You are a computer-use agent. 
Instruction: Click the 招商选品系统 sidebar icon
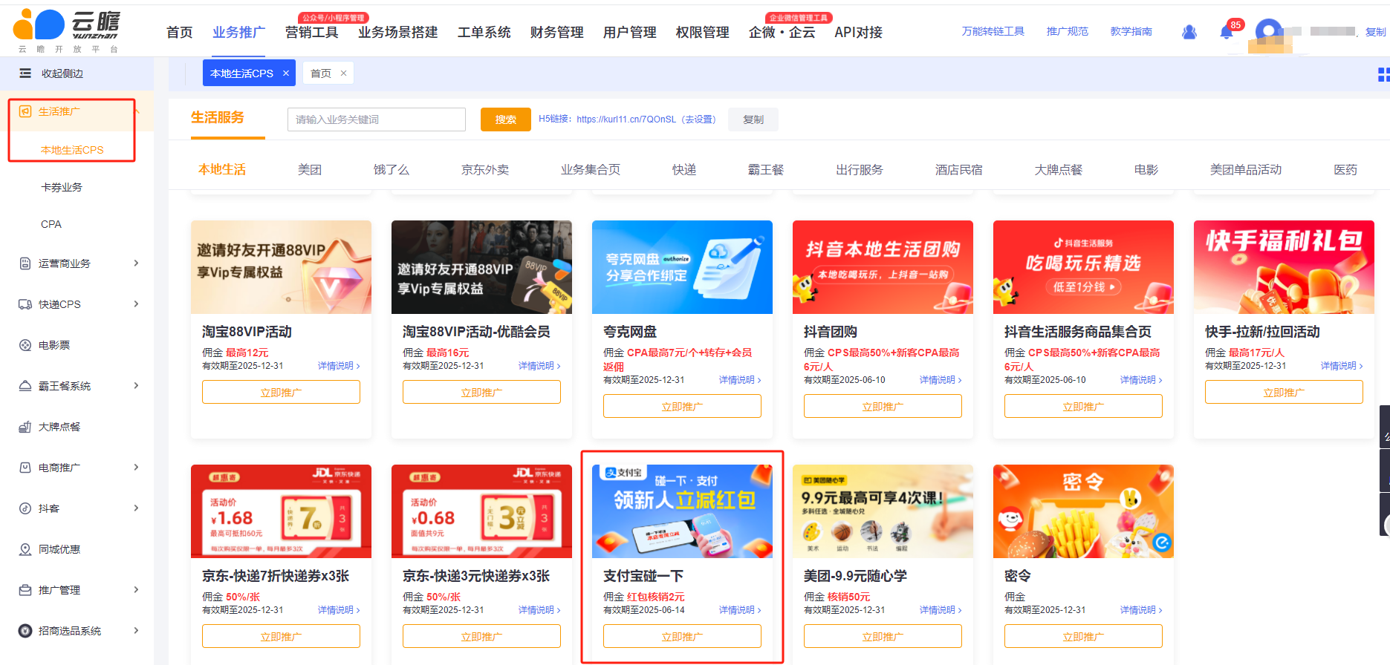coord(25,631)
